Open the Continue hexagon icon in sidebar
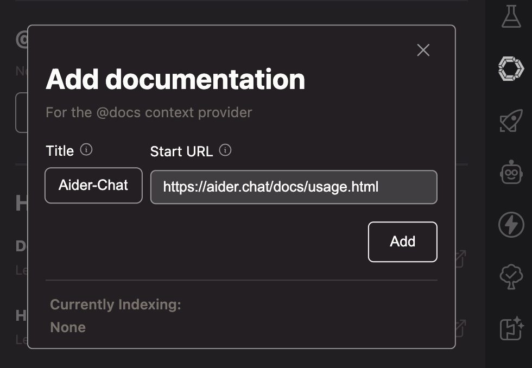 coord(511,69)
